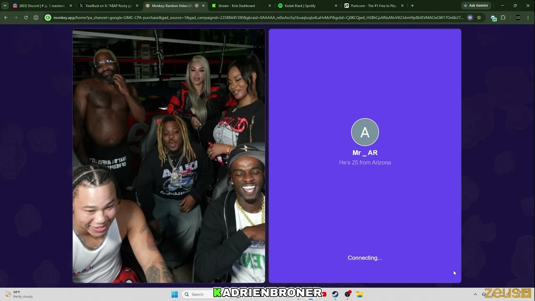Click the "He's 25 from Arizona" text

(365, 163)
